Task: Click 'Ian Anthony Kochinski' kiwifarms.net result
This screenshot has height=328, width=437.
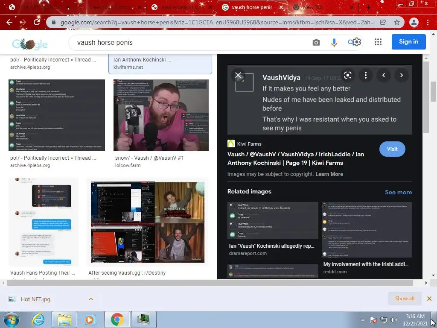Action: coord(160,63)
